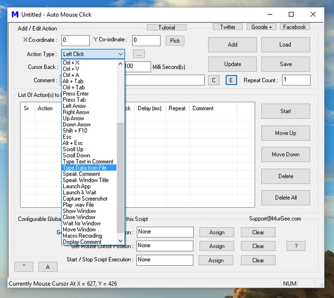334x298 pixels.
Task: Focus the X Co-ordinate field
Action: pos(76,40)
